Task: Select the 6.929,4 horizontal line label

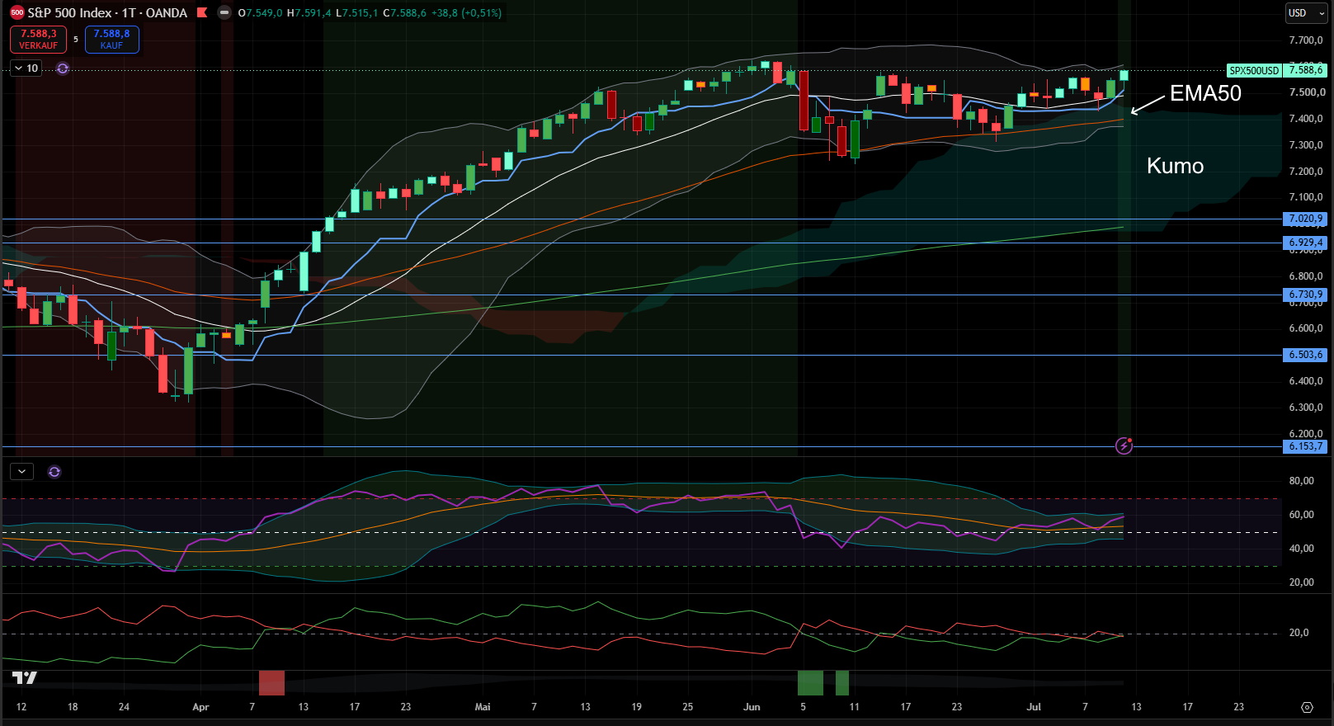Action: [1305, 243]
